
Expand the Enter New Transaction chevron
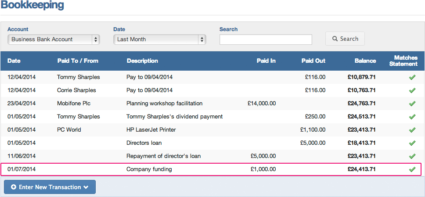point(86,187)
